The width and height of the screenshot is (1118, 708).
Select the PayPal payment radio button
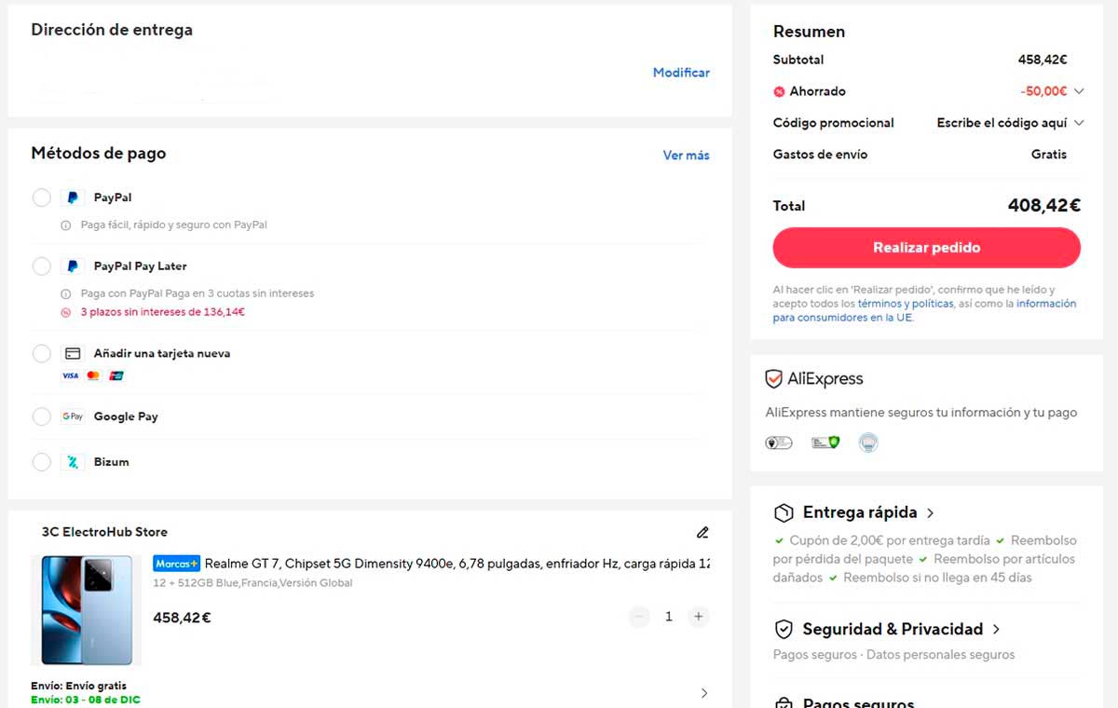pos(41,197)
